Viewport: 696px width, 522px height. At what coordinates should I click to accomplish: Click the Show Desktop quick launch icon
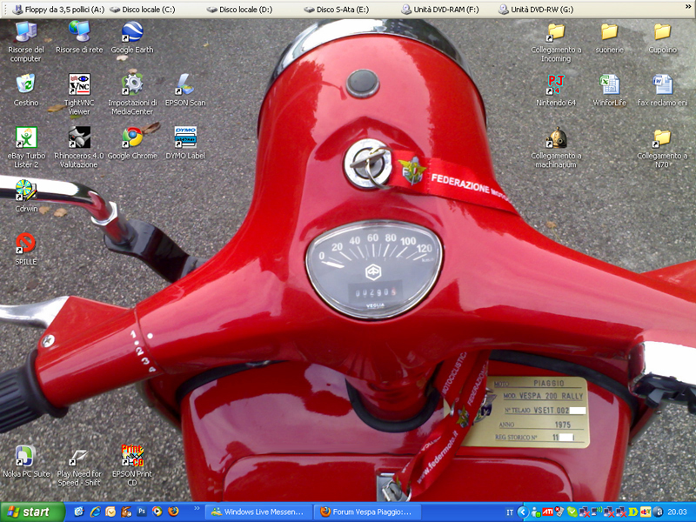(x=79, y=512)
